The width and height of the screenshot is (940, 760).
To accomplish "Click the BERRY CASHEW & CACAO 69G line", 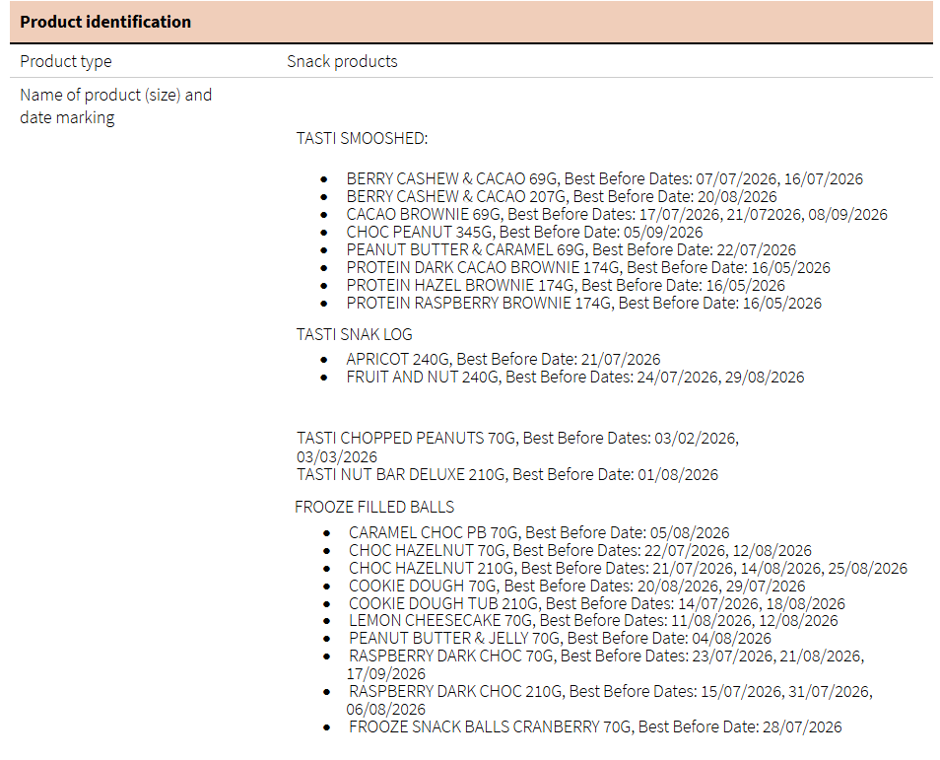I will 604,178.
